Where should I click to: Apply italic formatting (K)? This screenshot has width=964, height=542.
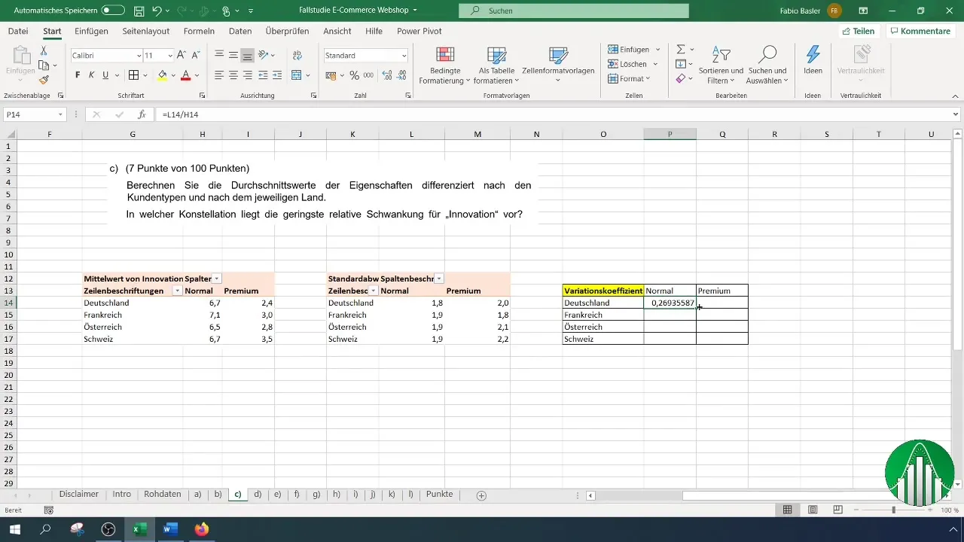(x=92, y=75)
